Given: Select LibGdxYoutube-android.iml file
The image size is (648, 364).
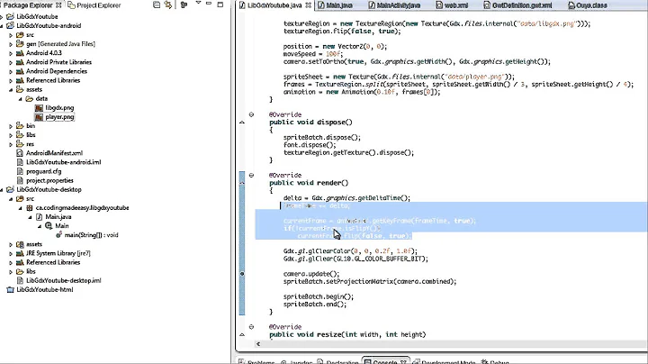Looking at the screenshot, I should 63,162.
